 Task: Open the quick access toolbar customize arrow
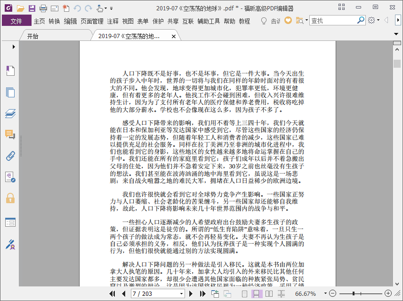111,8
